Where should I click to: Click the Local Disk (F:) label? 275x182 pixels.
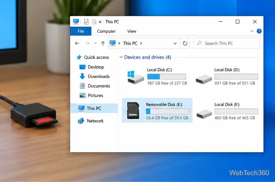click(227, 104)
